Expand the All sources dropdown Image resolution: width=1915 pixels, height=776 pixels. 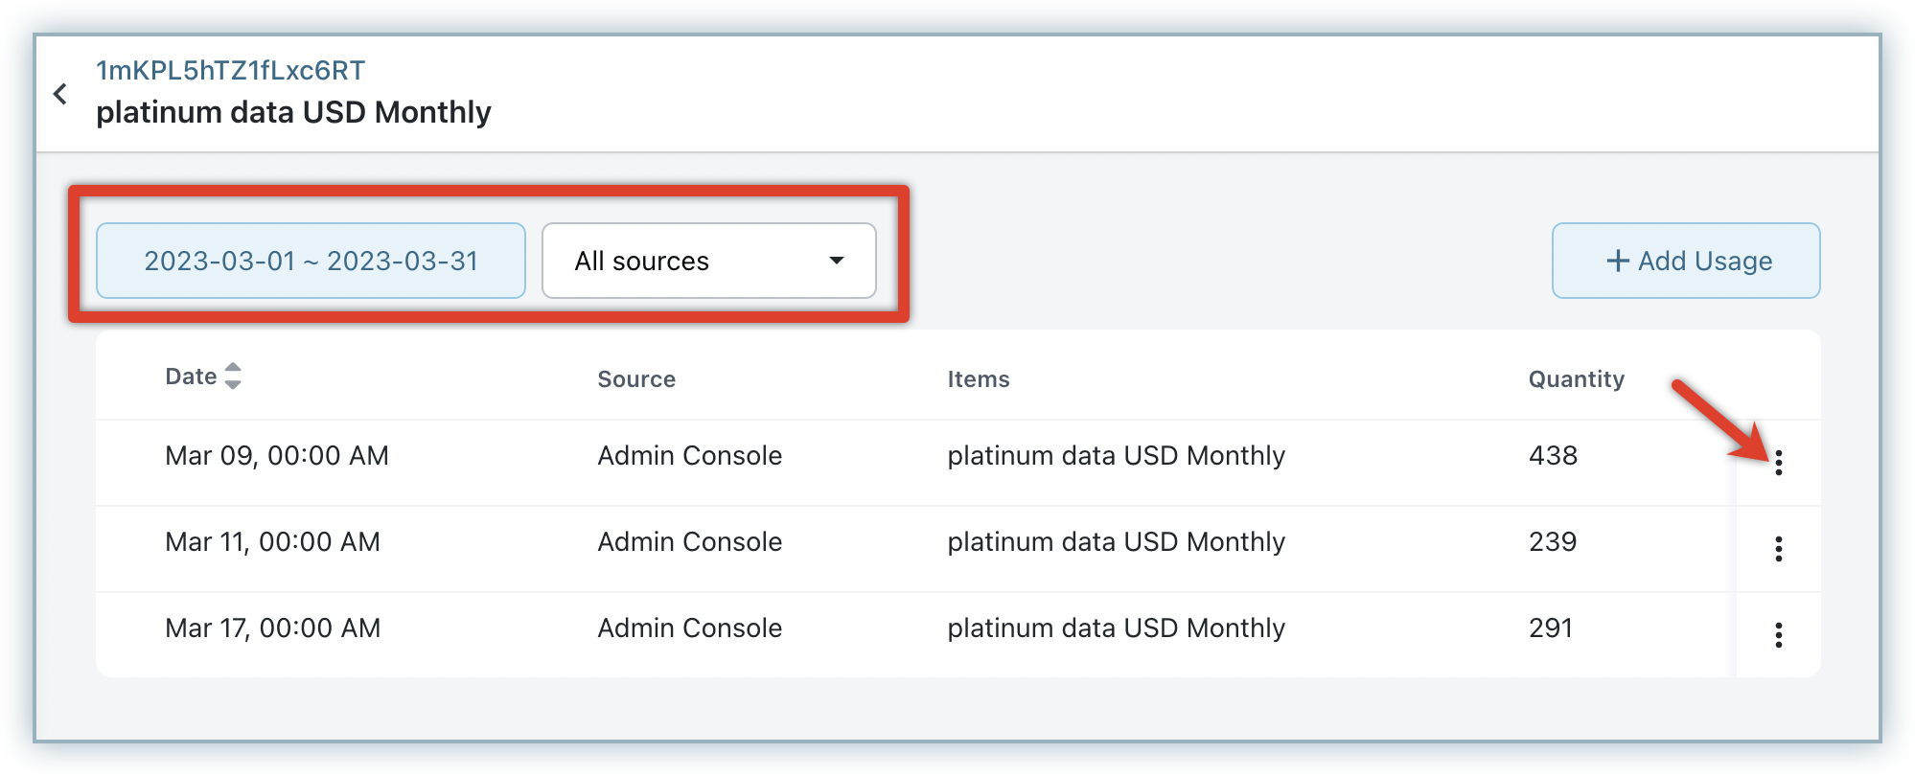point(708,261)
